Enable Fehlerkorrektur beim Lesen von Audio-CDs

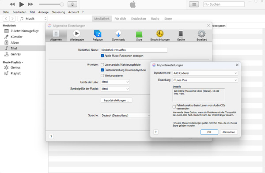click(x=174, y=107)
